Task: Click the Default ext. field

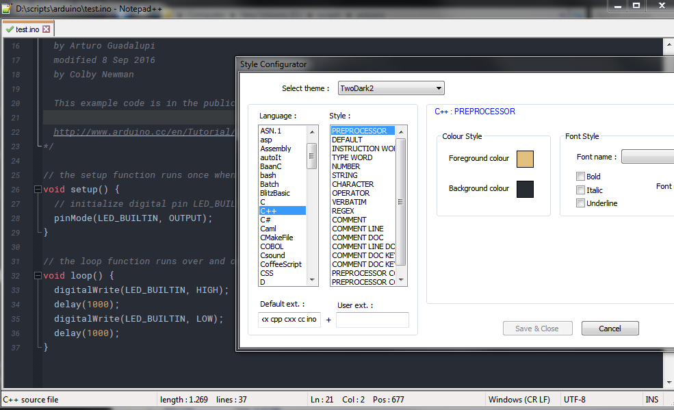Action: coord(289,320)
